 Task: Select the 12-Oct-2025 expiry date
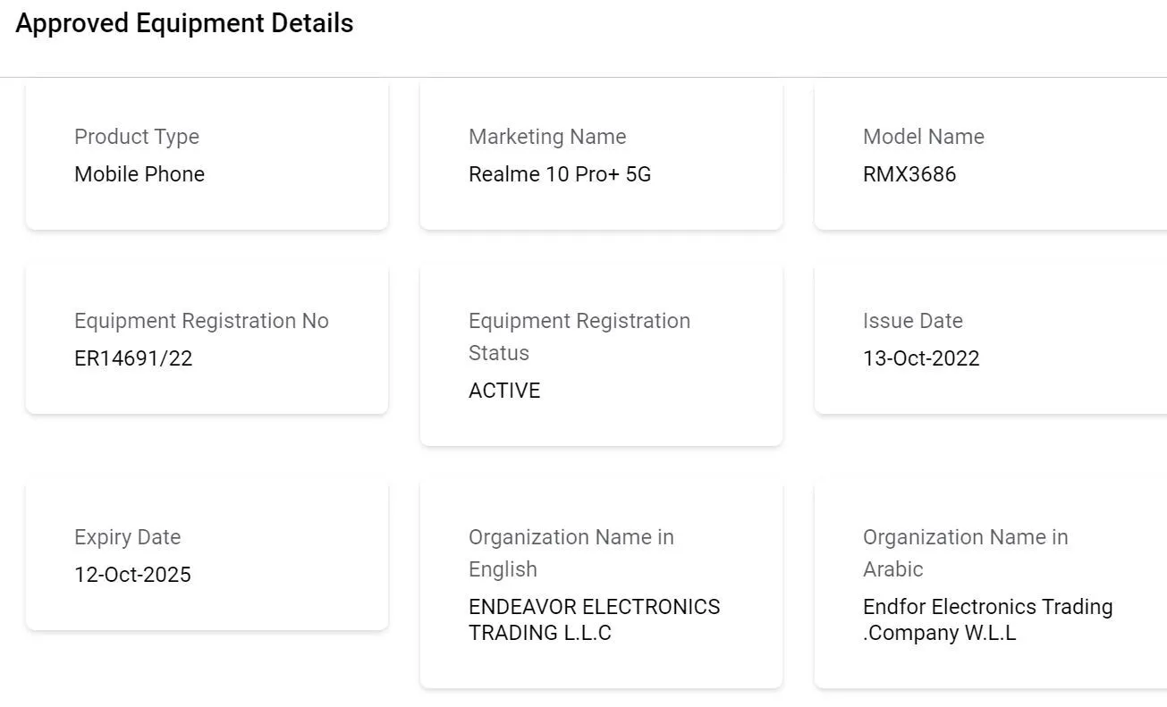tap(132, 575)
